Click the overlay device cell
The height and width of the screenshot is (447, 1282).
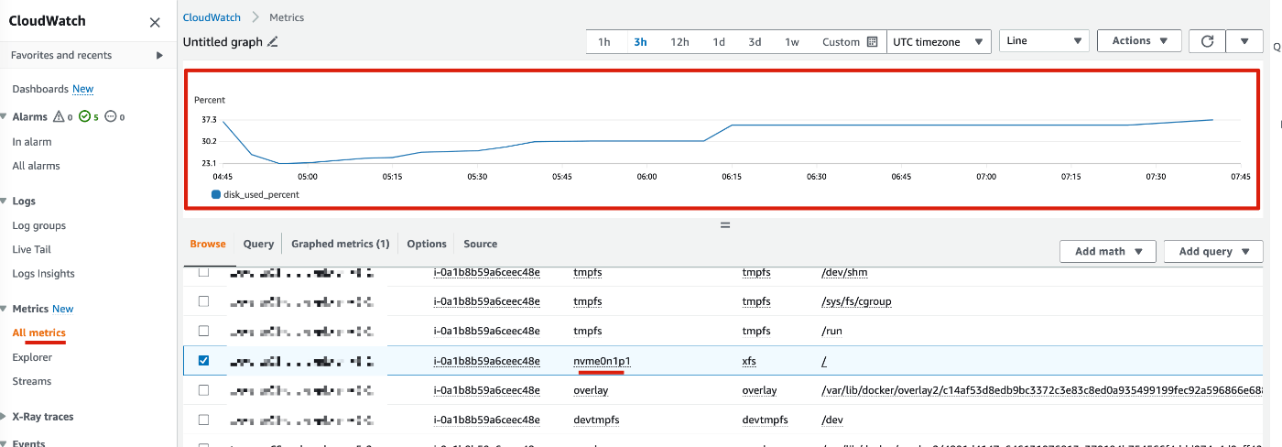591,390
